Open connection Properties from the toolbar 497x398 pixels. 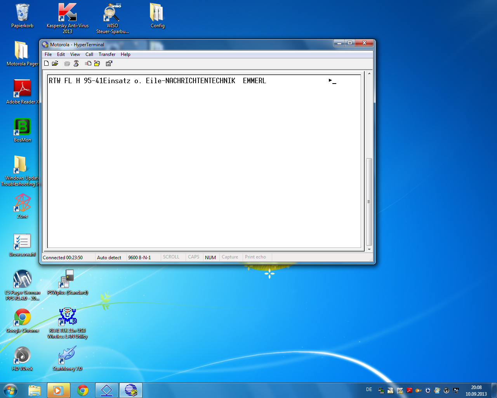point(109,63)
